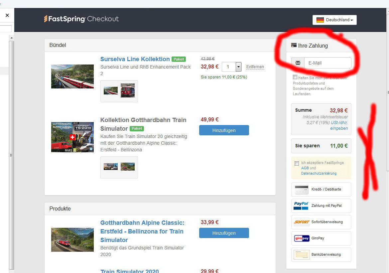Open the Surselva Line Kollektion title link
389x273 pixels.
point(135,59)
